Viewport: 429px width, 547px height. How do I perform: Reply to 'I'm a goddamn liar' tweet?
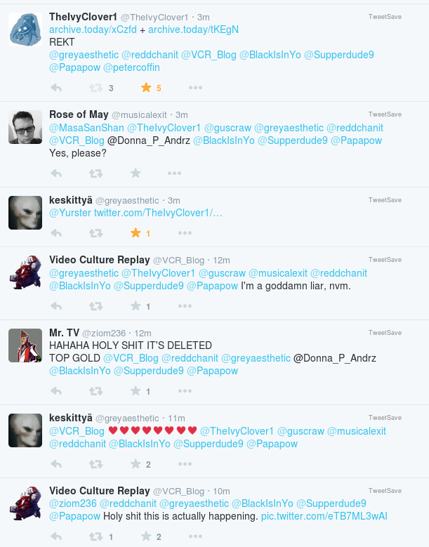[x=56, y=306]
